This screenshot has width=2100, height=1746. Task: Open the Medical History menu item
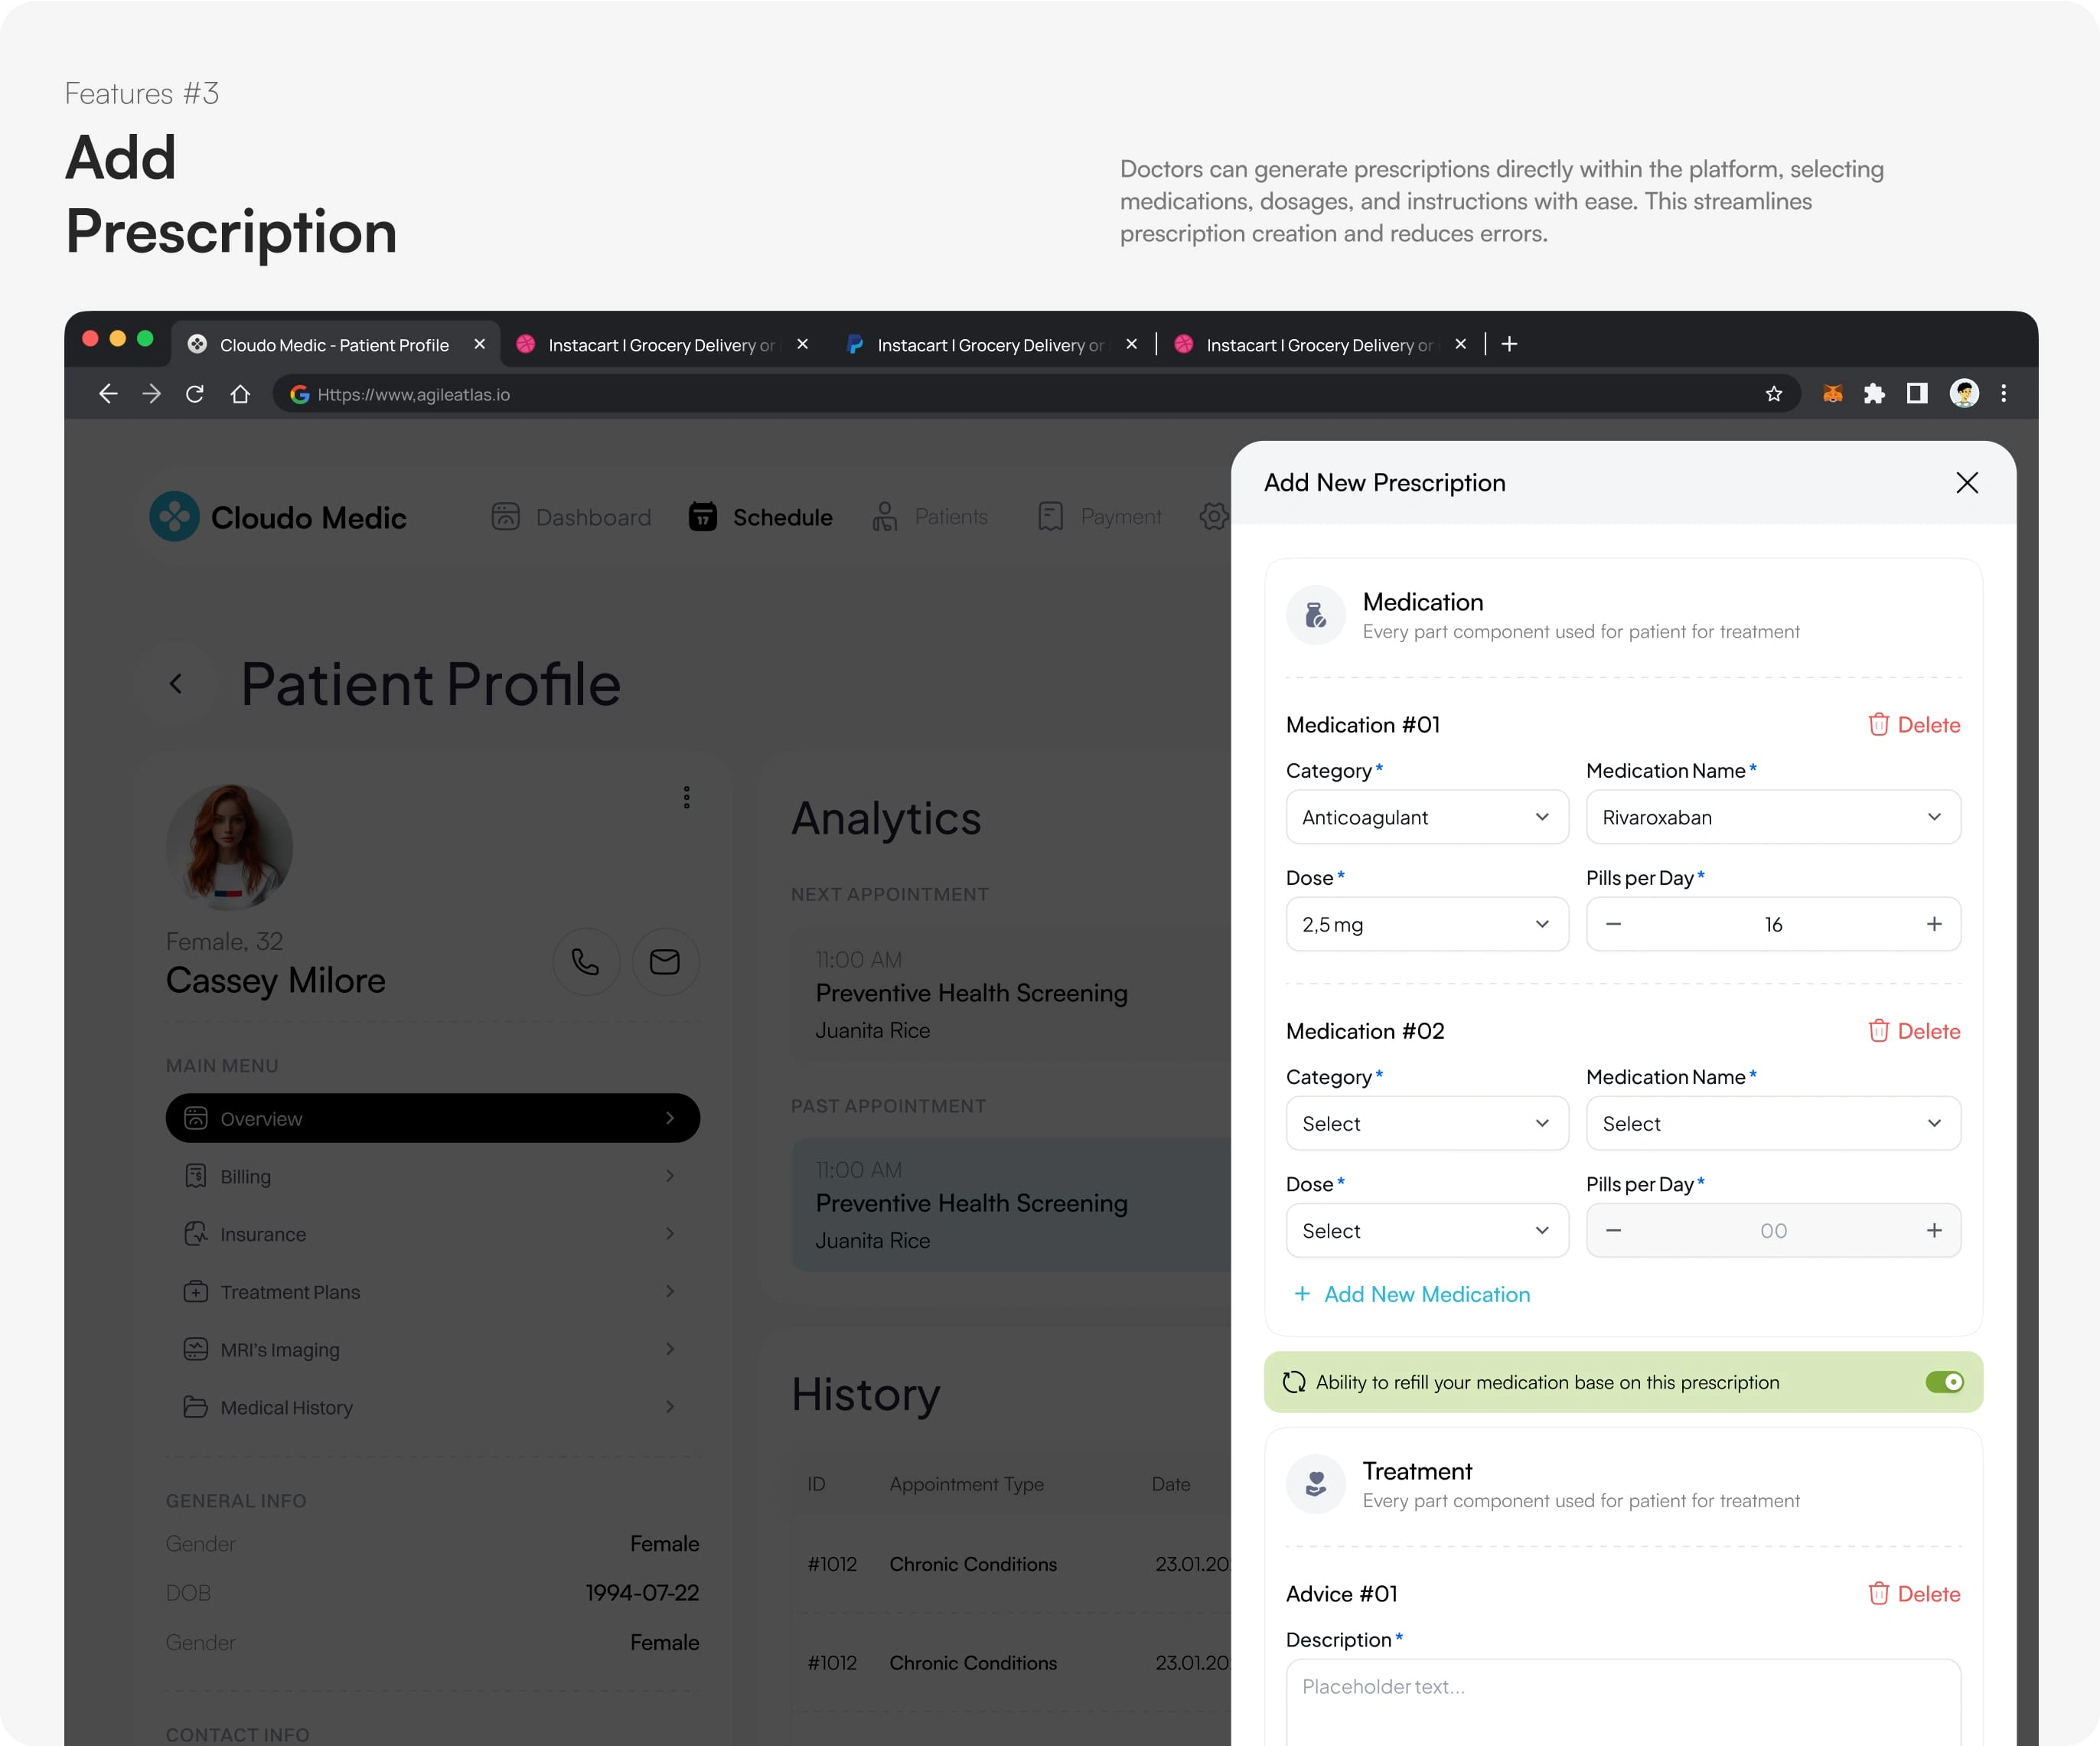tap(432, 1407)
